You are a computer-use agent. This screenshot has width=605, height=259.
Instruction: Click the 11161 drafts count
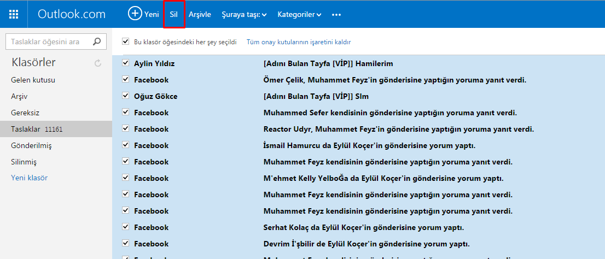tap(54, 130)
